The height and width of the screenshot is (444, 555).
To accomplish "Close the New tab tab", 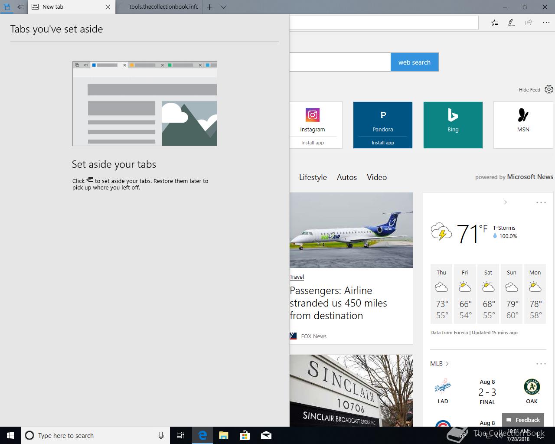I will click(108, 7).
